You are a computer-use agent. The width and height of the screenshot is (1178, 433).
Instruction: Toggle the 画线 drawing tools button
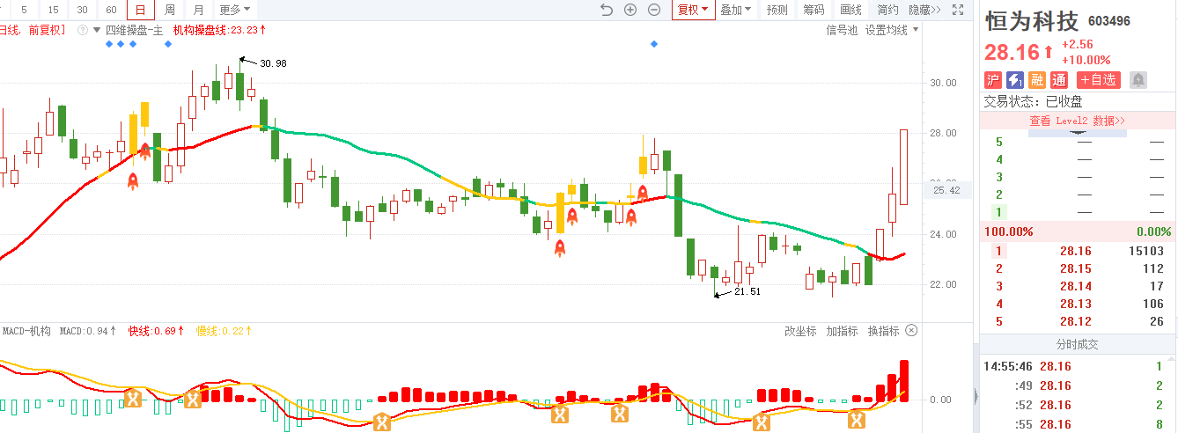click(851, 10)
